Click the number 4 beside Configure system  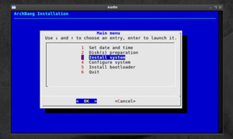83,62
